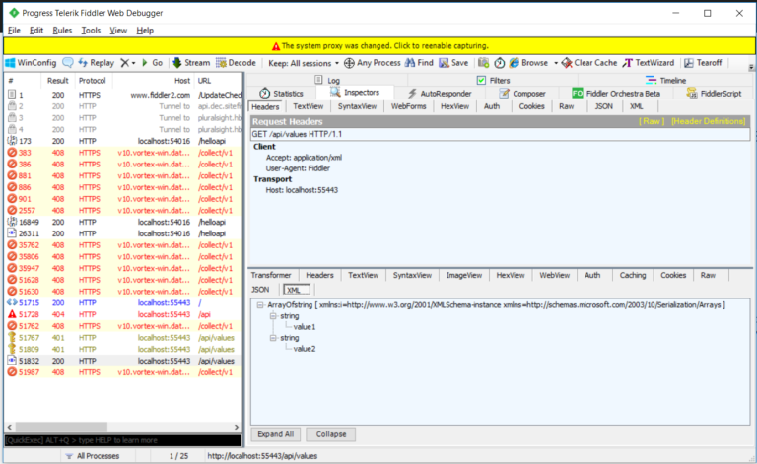The height and width of the screenshot is (464, 757).
Task: Open the TextWizard tool
Action: [x=647, y=62]
